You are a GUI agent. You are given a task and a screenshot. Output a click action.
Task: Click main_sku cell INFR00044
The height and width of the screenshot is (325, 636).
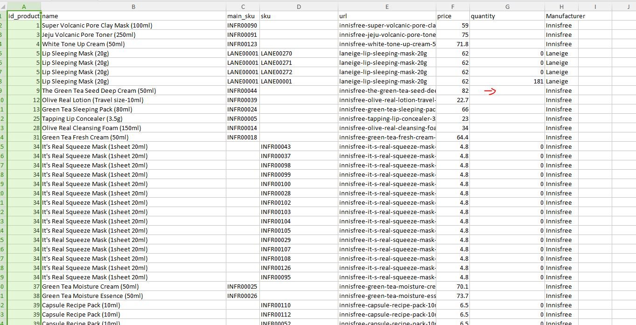(x=243, y=90)
